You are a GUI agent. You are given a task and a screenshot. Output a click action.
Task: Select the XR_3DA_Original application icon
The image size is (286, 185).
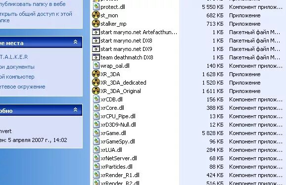pos(96,91)
